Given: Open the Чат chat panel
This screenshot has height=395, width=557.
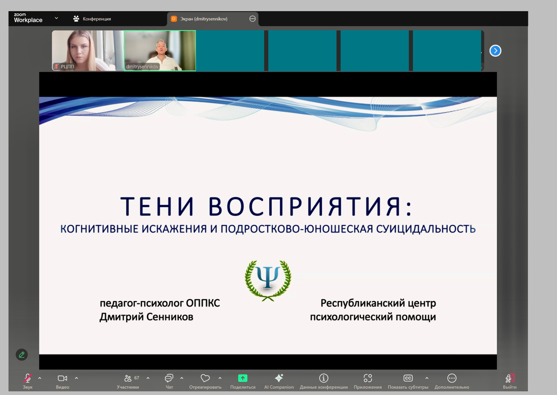Looking at the screenshot, I should click(169, 381).
